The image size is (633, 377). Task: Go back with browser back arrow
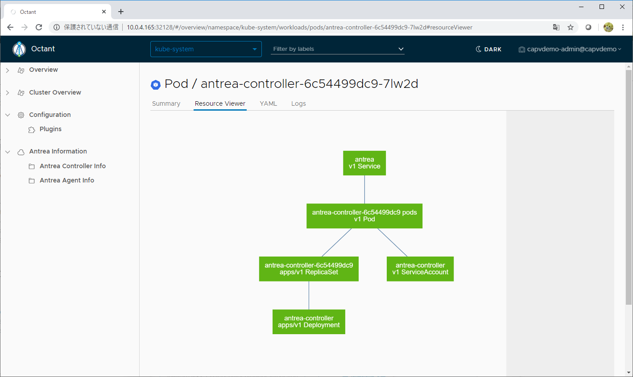coord(10,27)
